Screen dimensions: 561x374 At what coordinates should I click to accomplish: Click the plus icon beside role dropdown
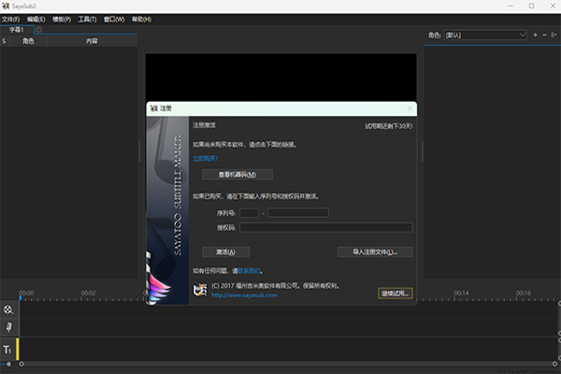coord(535,36)
